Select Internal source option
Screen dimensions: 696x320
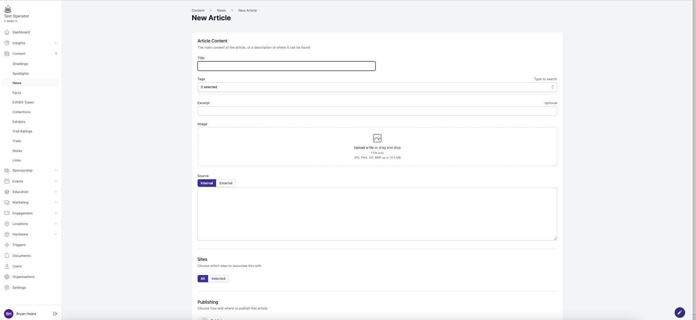207,183
